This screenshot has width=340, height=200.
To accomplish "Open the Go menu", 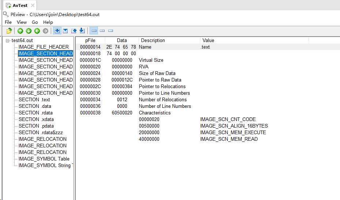I will 35,22.
